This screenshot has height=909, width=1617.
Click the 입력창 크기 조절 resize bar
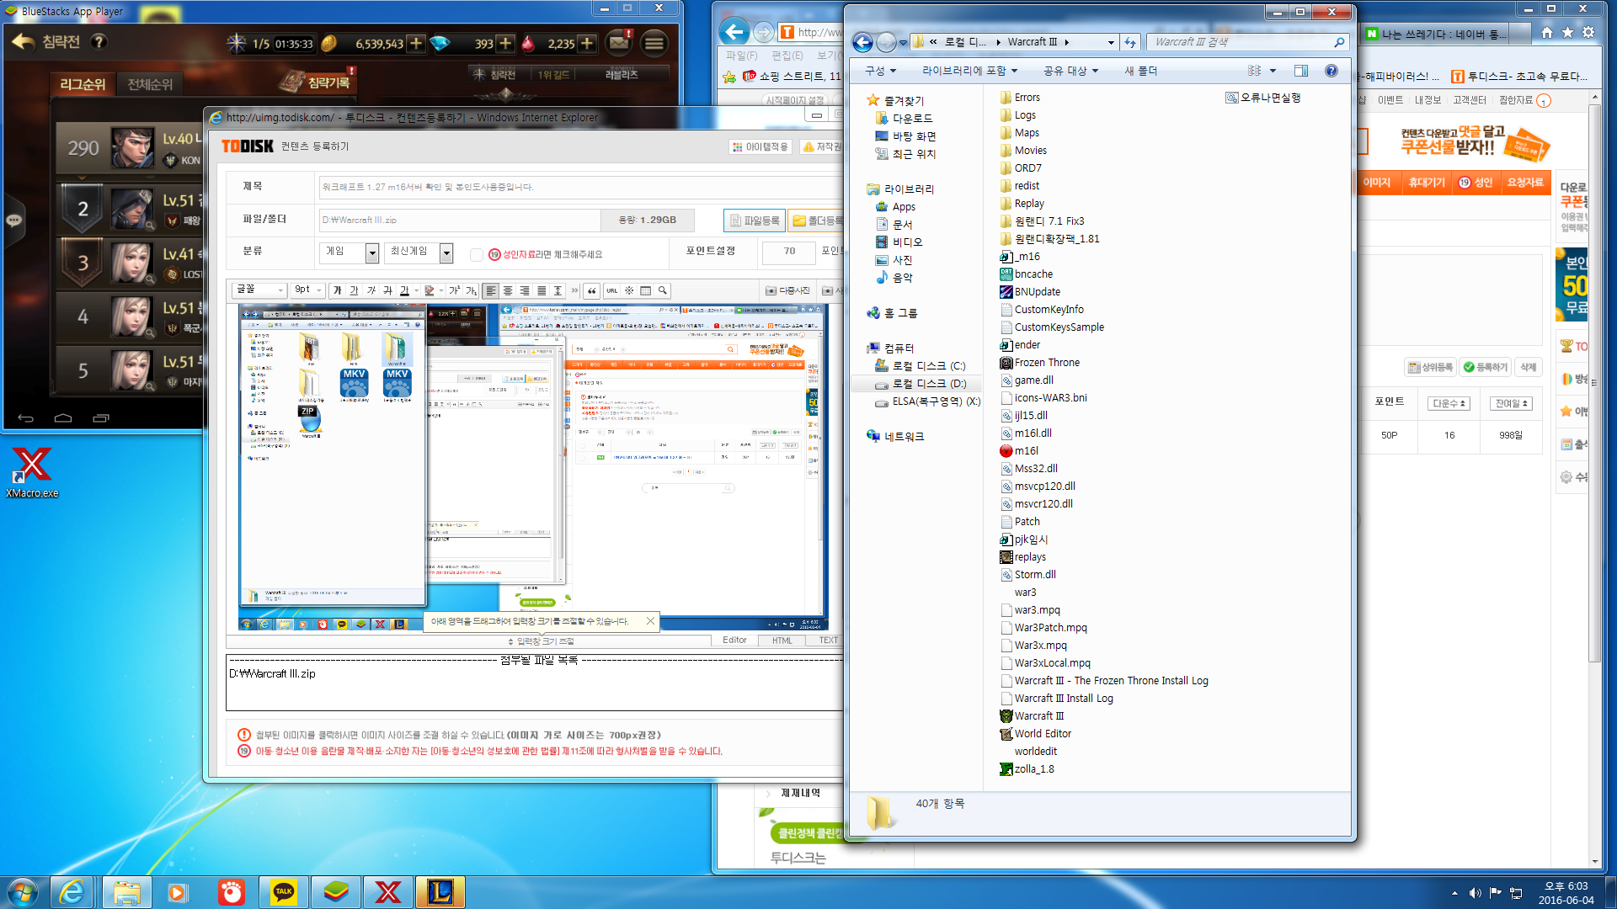[542, 641]
